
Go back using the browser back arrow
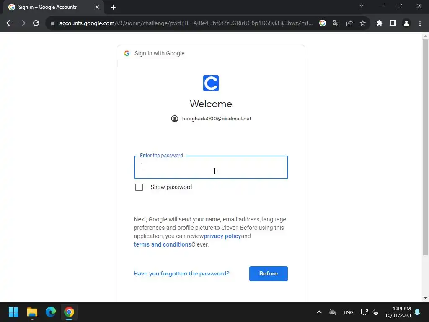[x=9, y=23]
